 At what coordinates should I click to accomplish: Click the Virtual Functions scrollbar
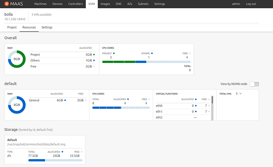[x=212, y=108]
